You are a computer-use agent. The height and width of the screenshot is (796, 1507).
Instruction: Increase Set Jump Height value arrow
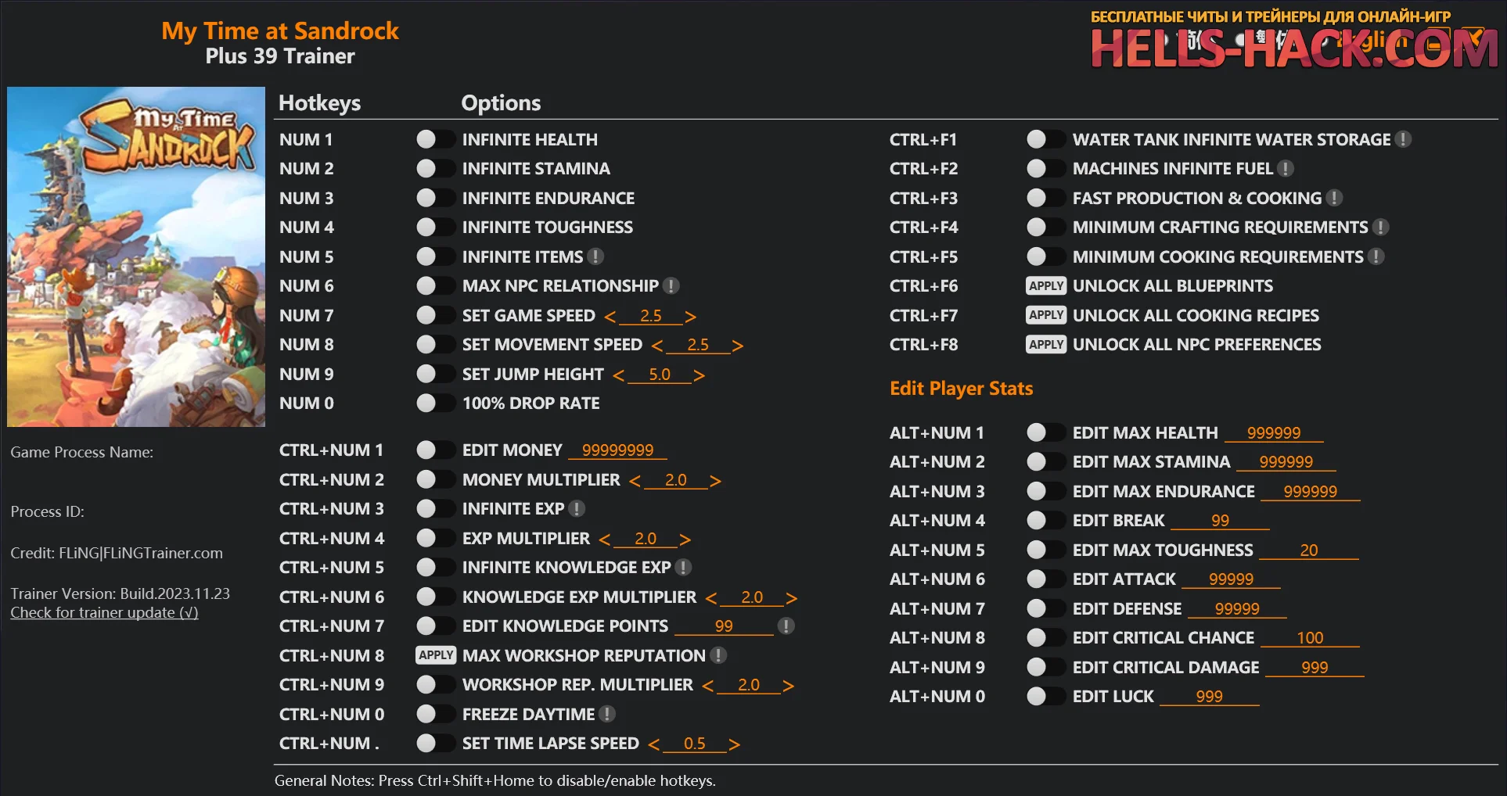tap(699, 375)
